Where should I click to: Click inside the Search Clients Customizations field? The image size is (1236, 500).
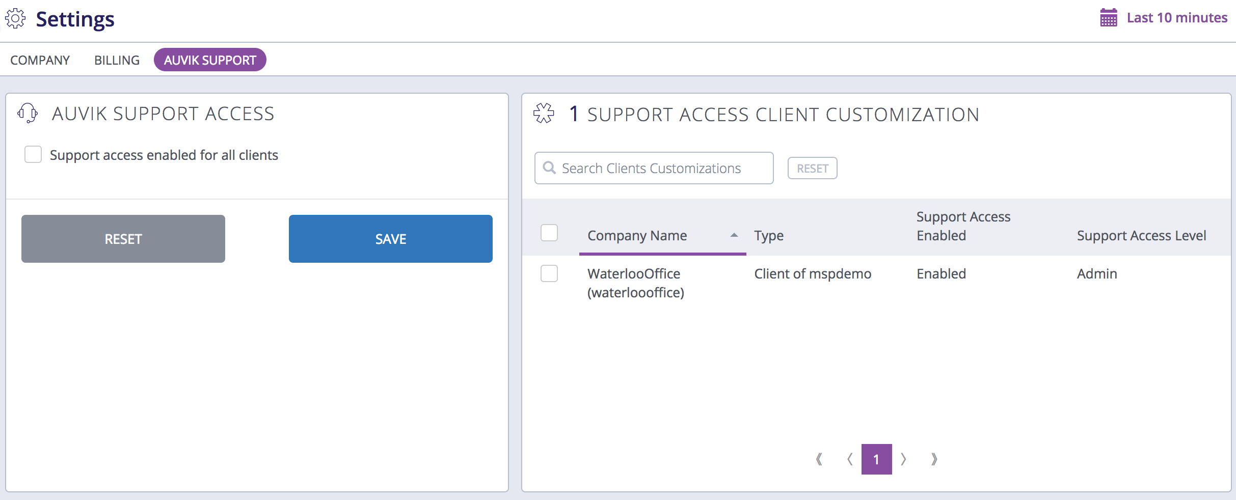point(652,168)
